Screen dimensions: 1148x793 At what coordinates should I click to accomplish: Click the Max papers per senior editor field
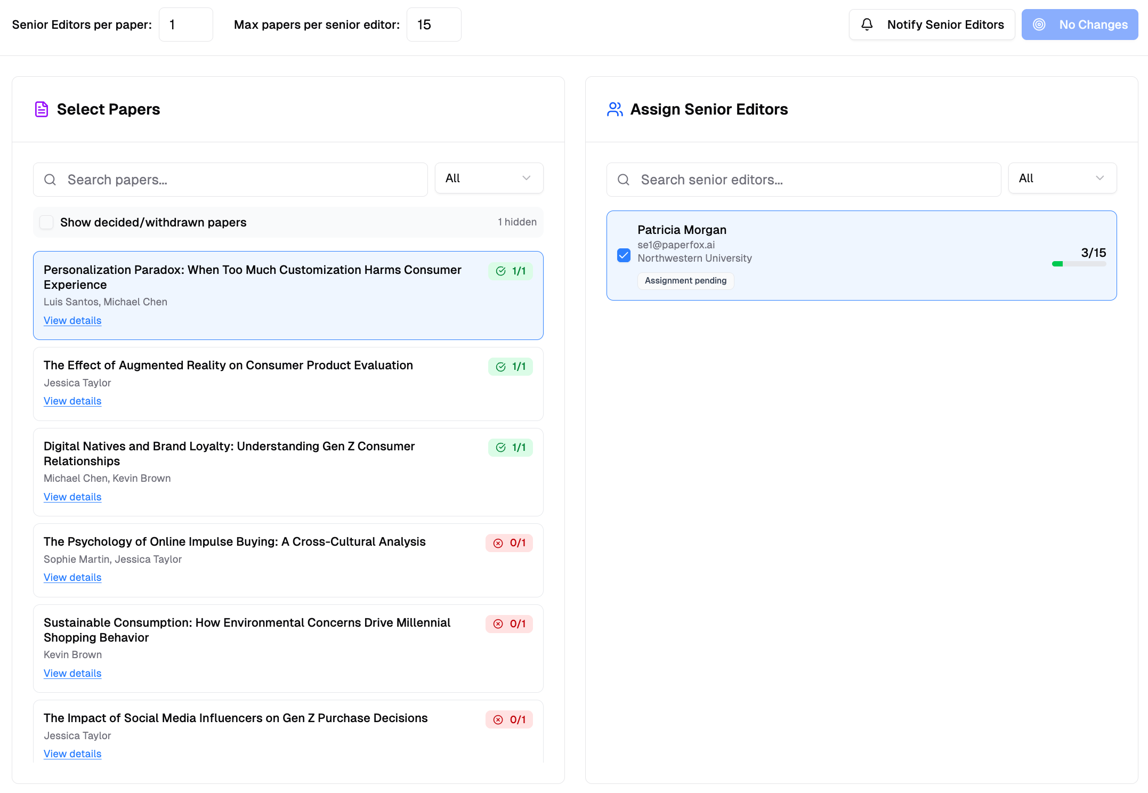433,25
